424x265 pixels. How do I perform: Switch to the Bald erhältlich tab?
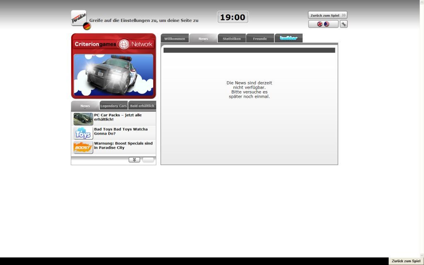tap(142, 106)
